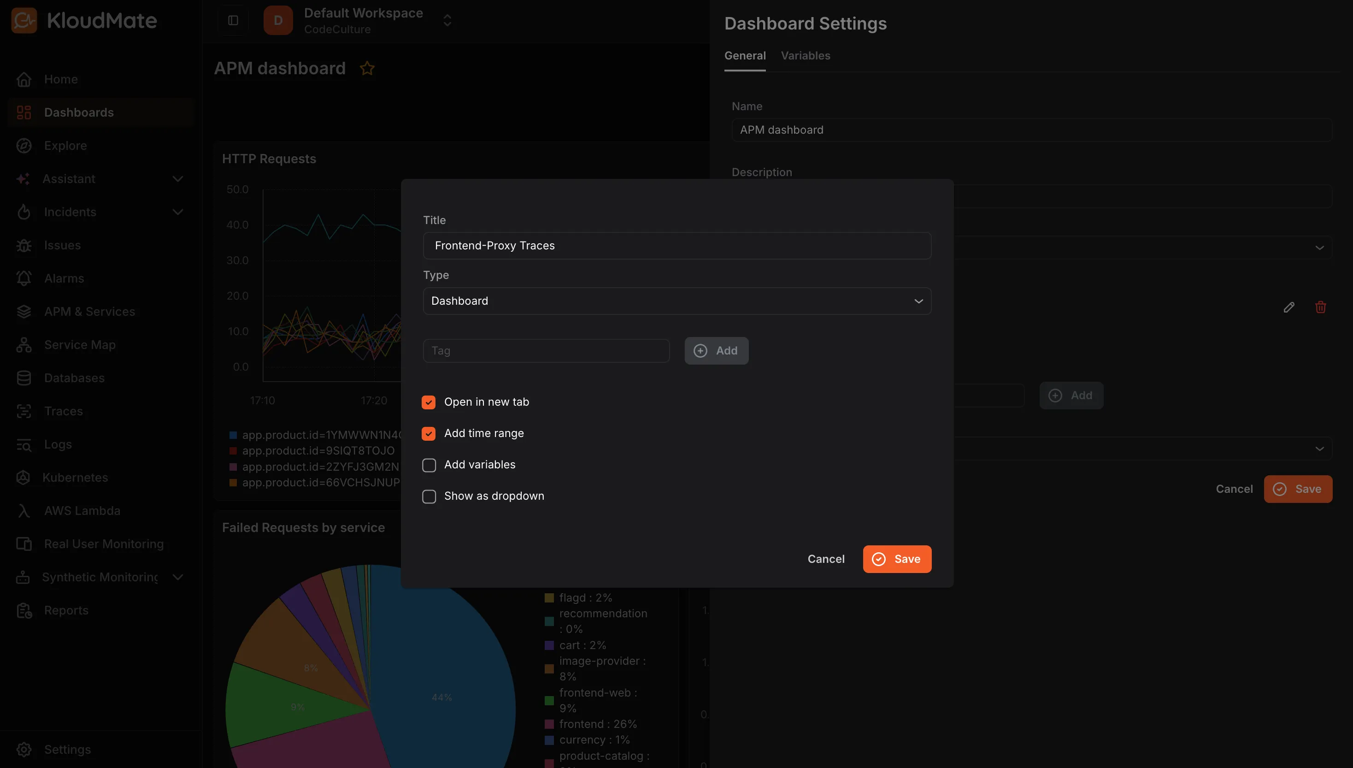This screenshot has height=768, width=1353.
Task: Open the Reports icon in sidebar
Action: [x=24, y=611]
